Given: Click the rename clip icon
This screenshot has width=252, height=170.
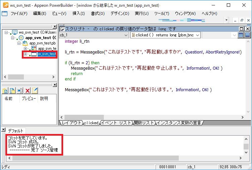Looking at the screenshot, I should pyautogui.click(x=20, y=91).
